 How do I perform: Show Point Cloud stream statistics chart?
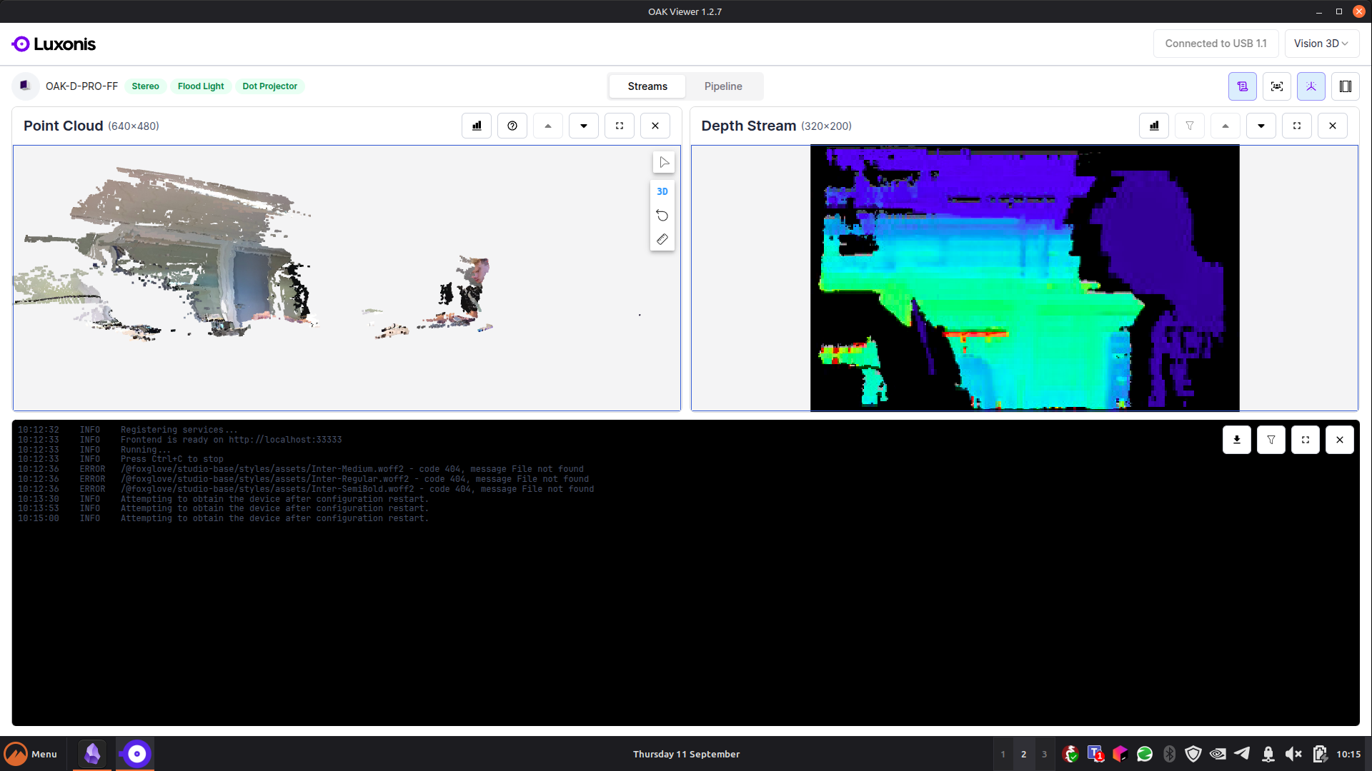click(x=477, y=126)
